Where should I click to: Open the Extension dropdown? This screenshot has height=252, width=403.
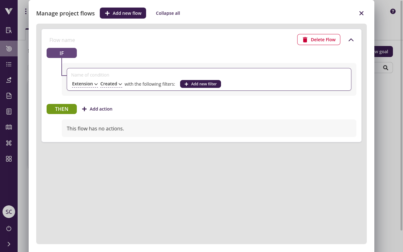[x=85, y=84]
